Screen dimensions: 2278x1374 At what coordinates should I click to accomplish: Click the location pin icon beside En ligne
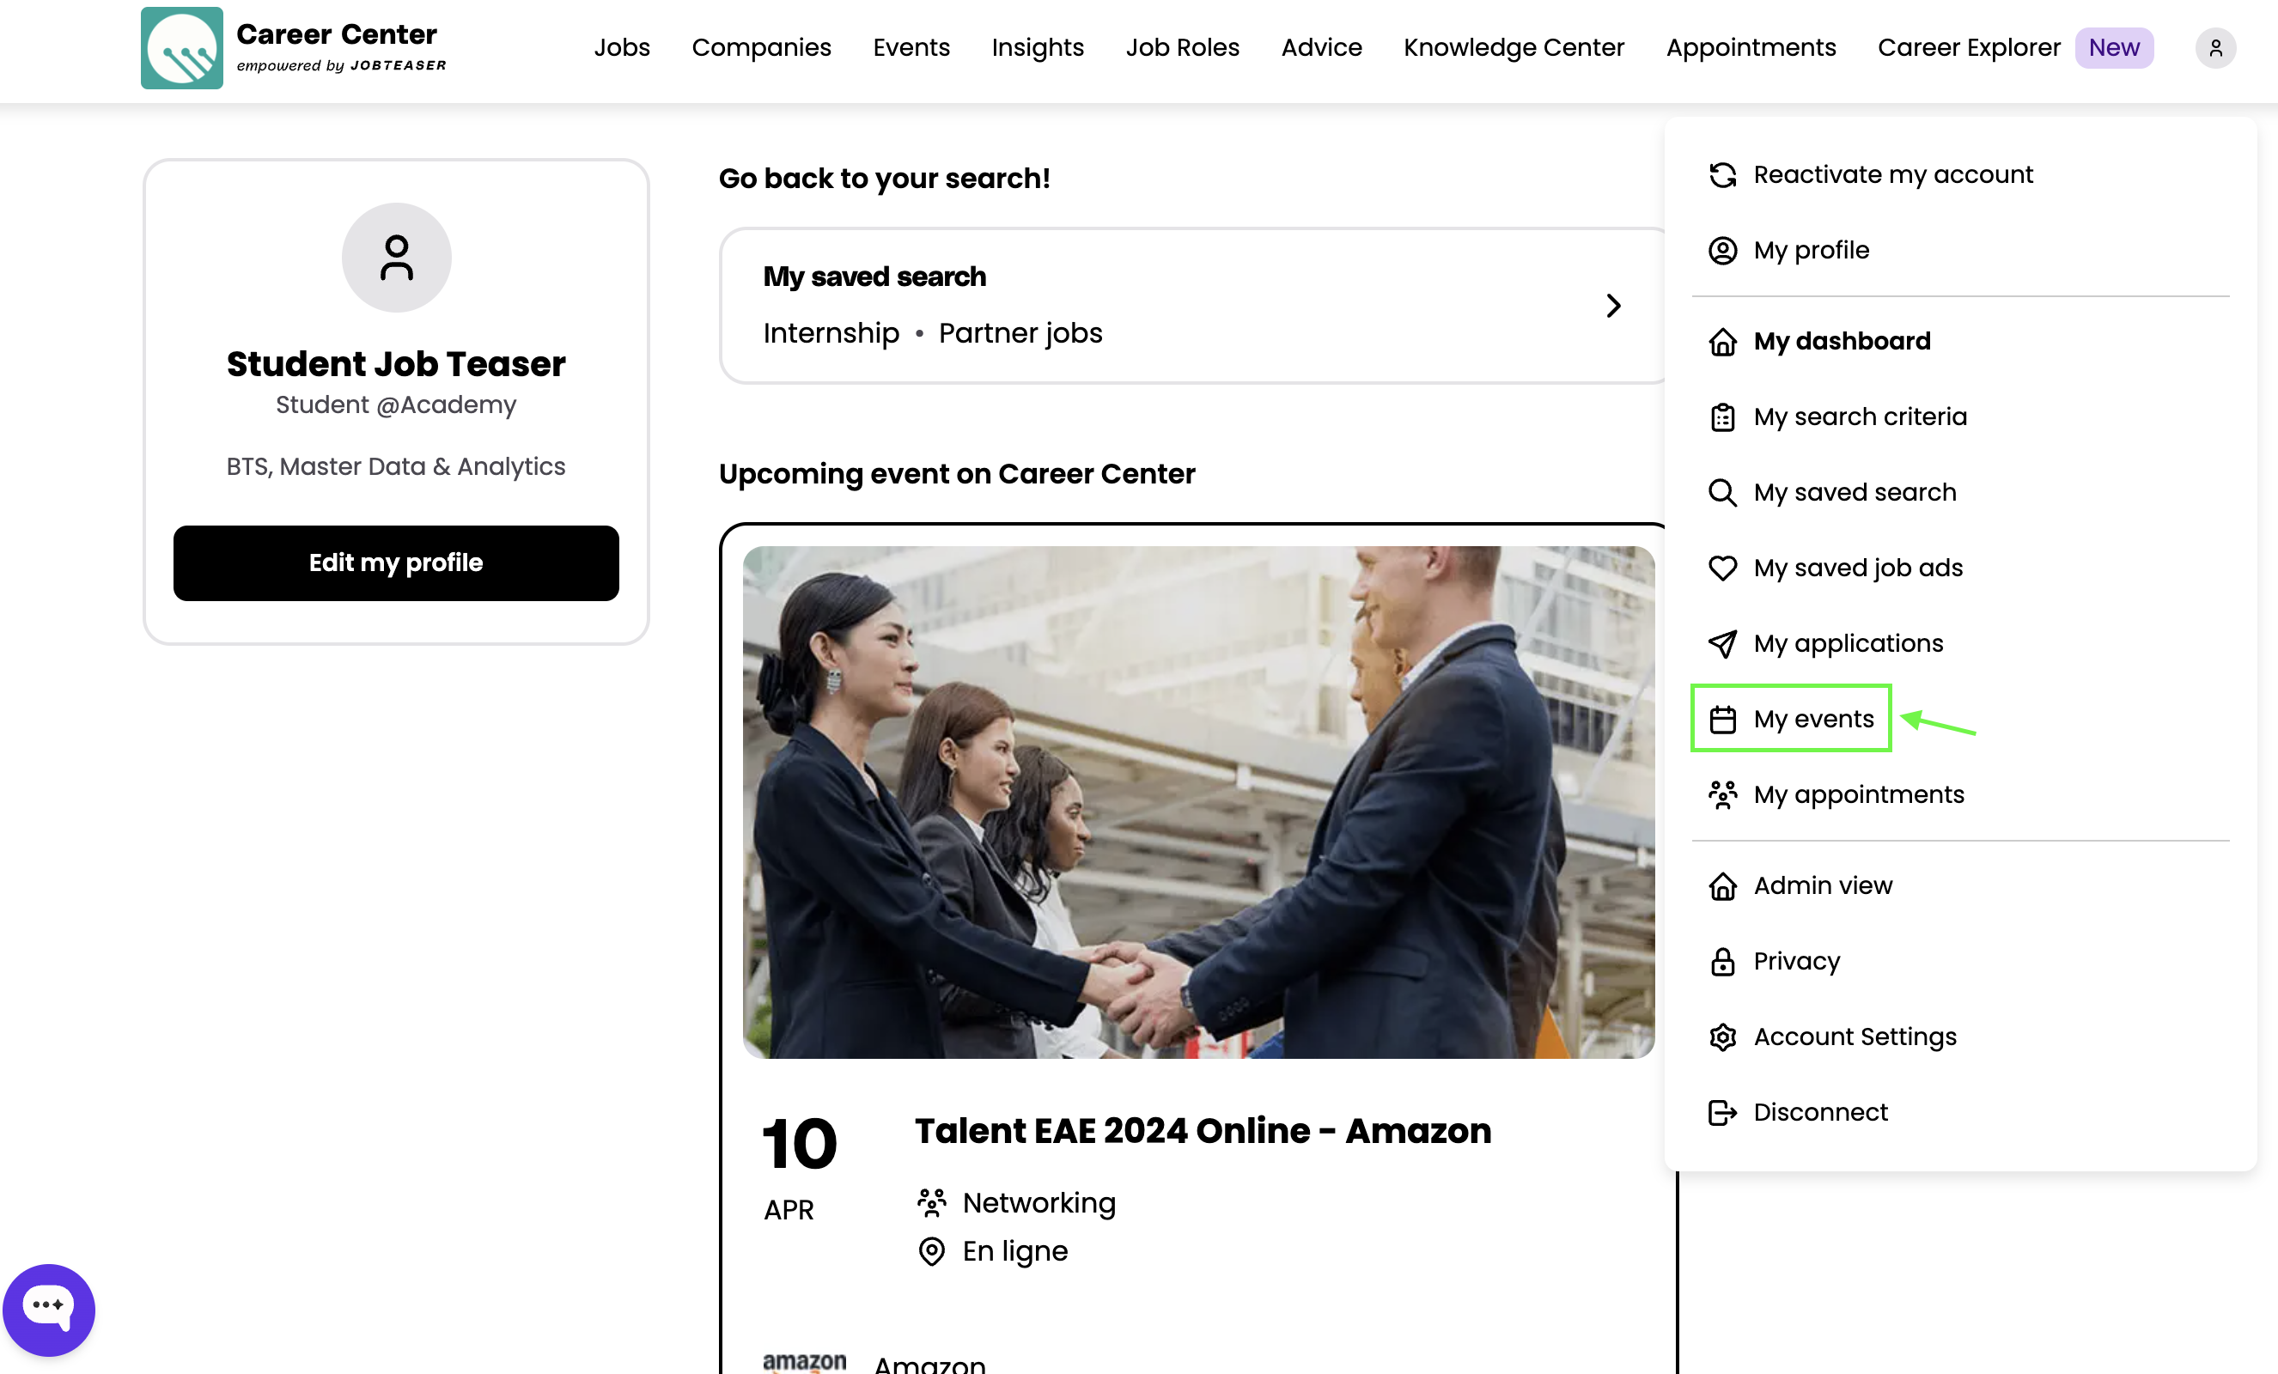(x=931, y=1251)
